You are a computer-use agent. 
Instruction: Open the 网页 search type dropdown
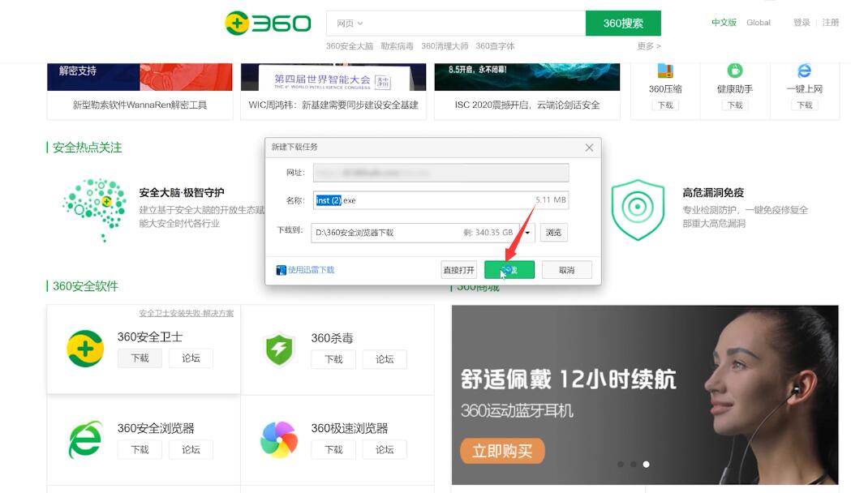pos(350,24)
